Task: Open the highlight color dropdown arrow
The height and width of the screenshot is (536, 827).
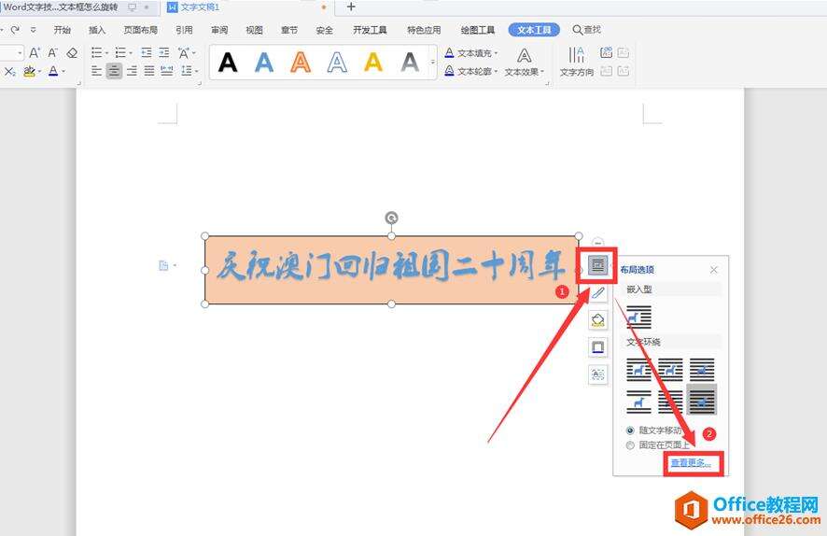Action: click(39, 71)
